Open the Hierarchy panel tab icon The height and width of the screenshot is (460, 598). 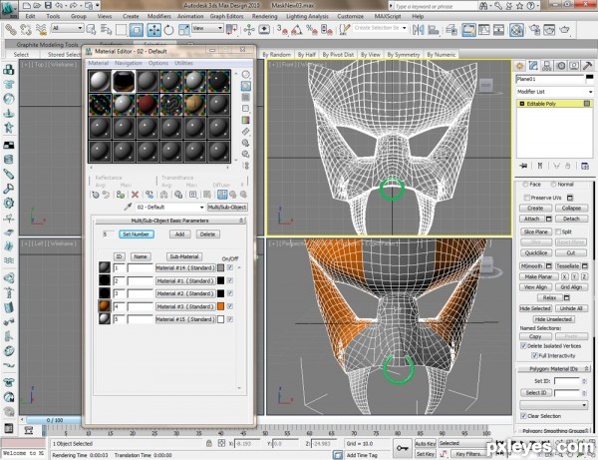(x=547, y=66)
